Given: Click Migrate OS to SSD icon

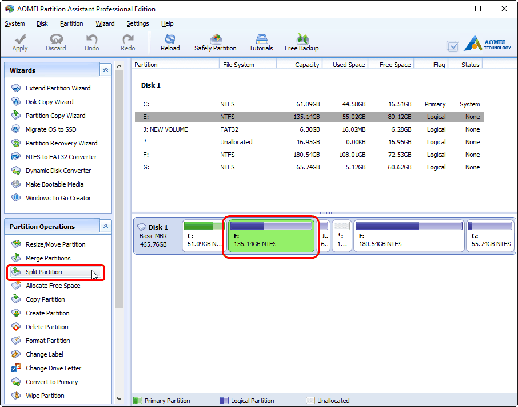Looking at the screenshot, I should click(16, 129).
